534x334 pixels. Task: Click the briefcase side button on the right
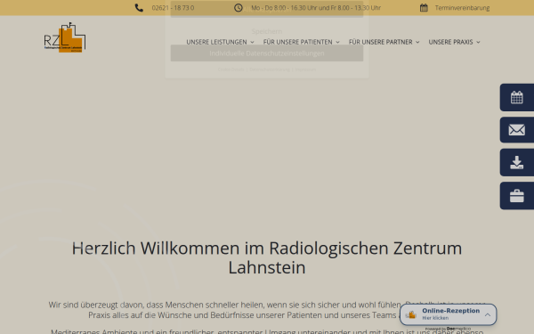(x=517, y=196)
